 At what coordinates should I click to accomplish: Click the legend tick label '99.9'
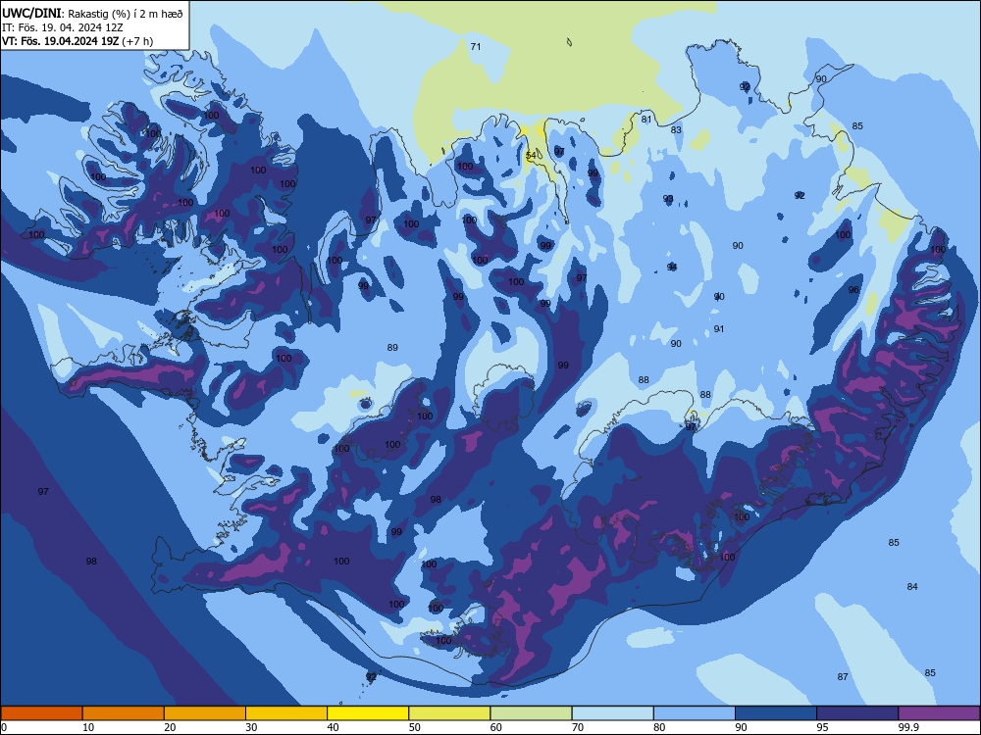pos(908,727)
